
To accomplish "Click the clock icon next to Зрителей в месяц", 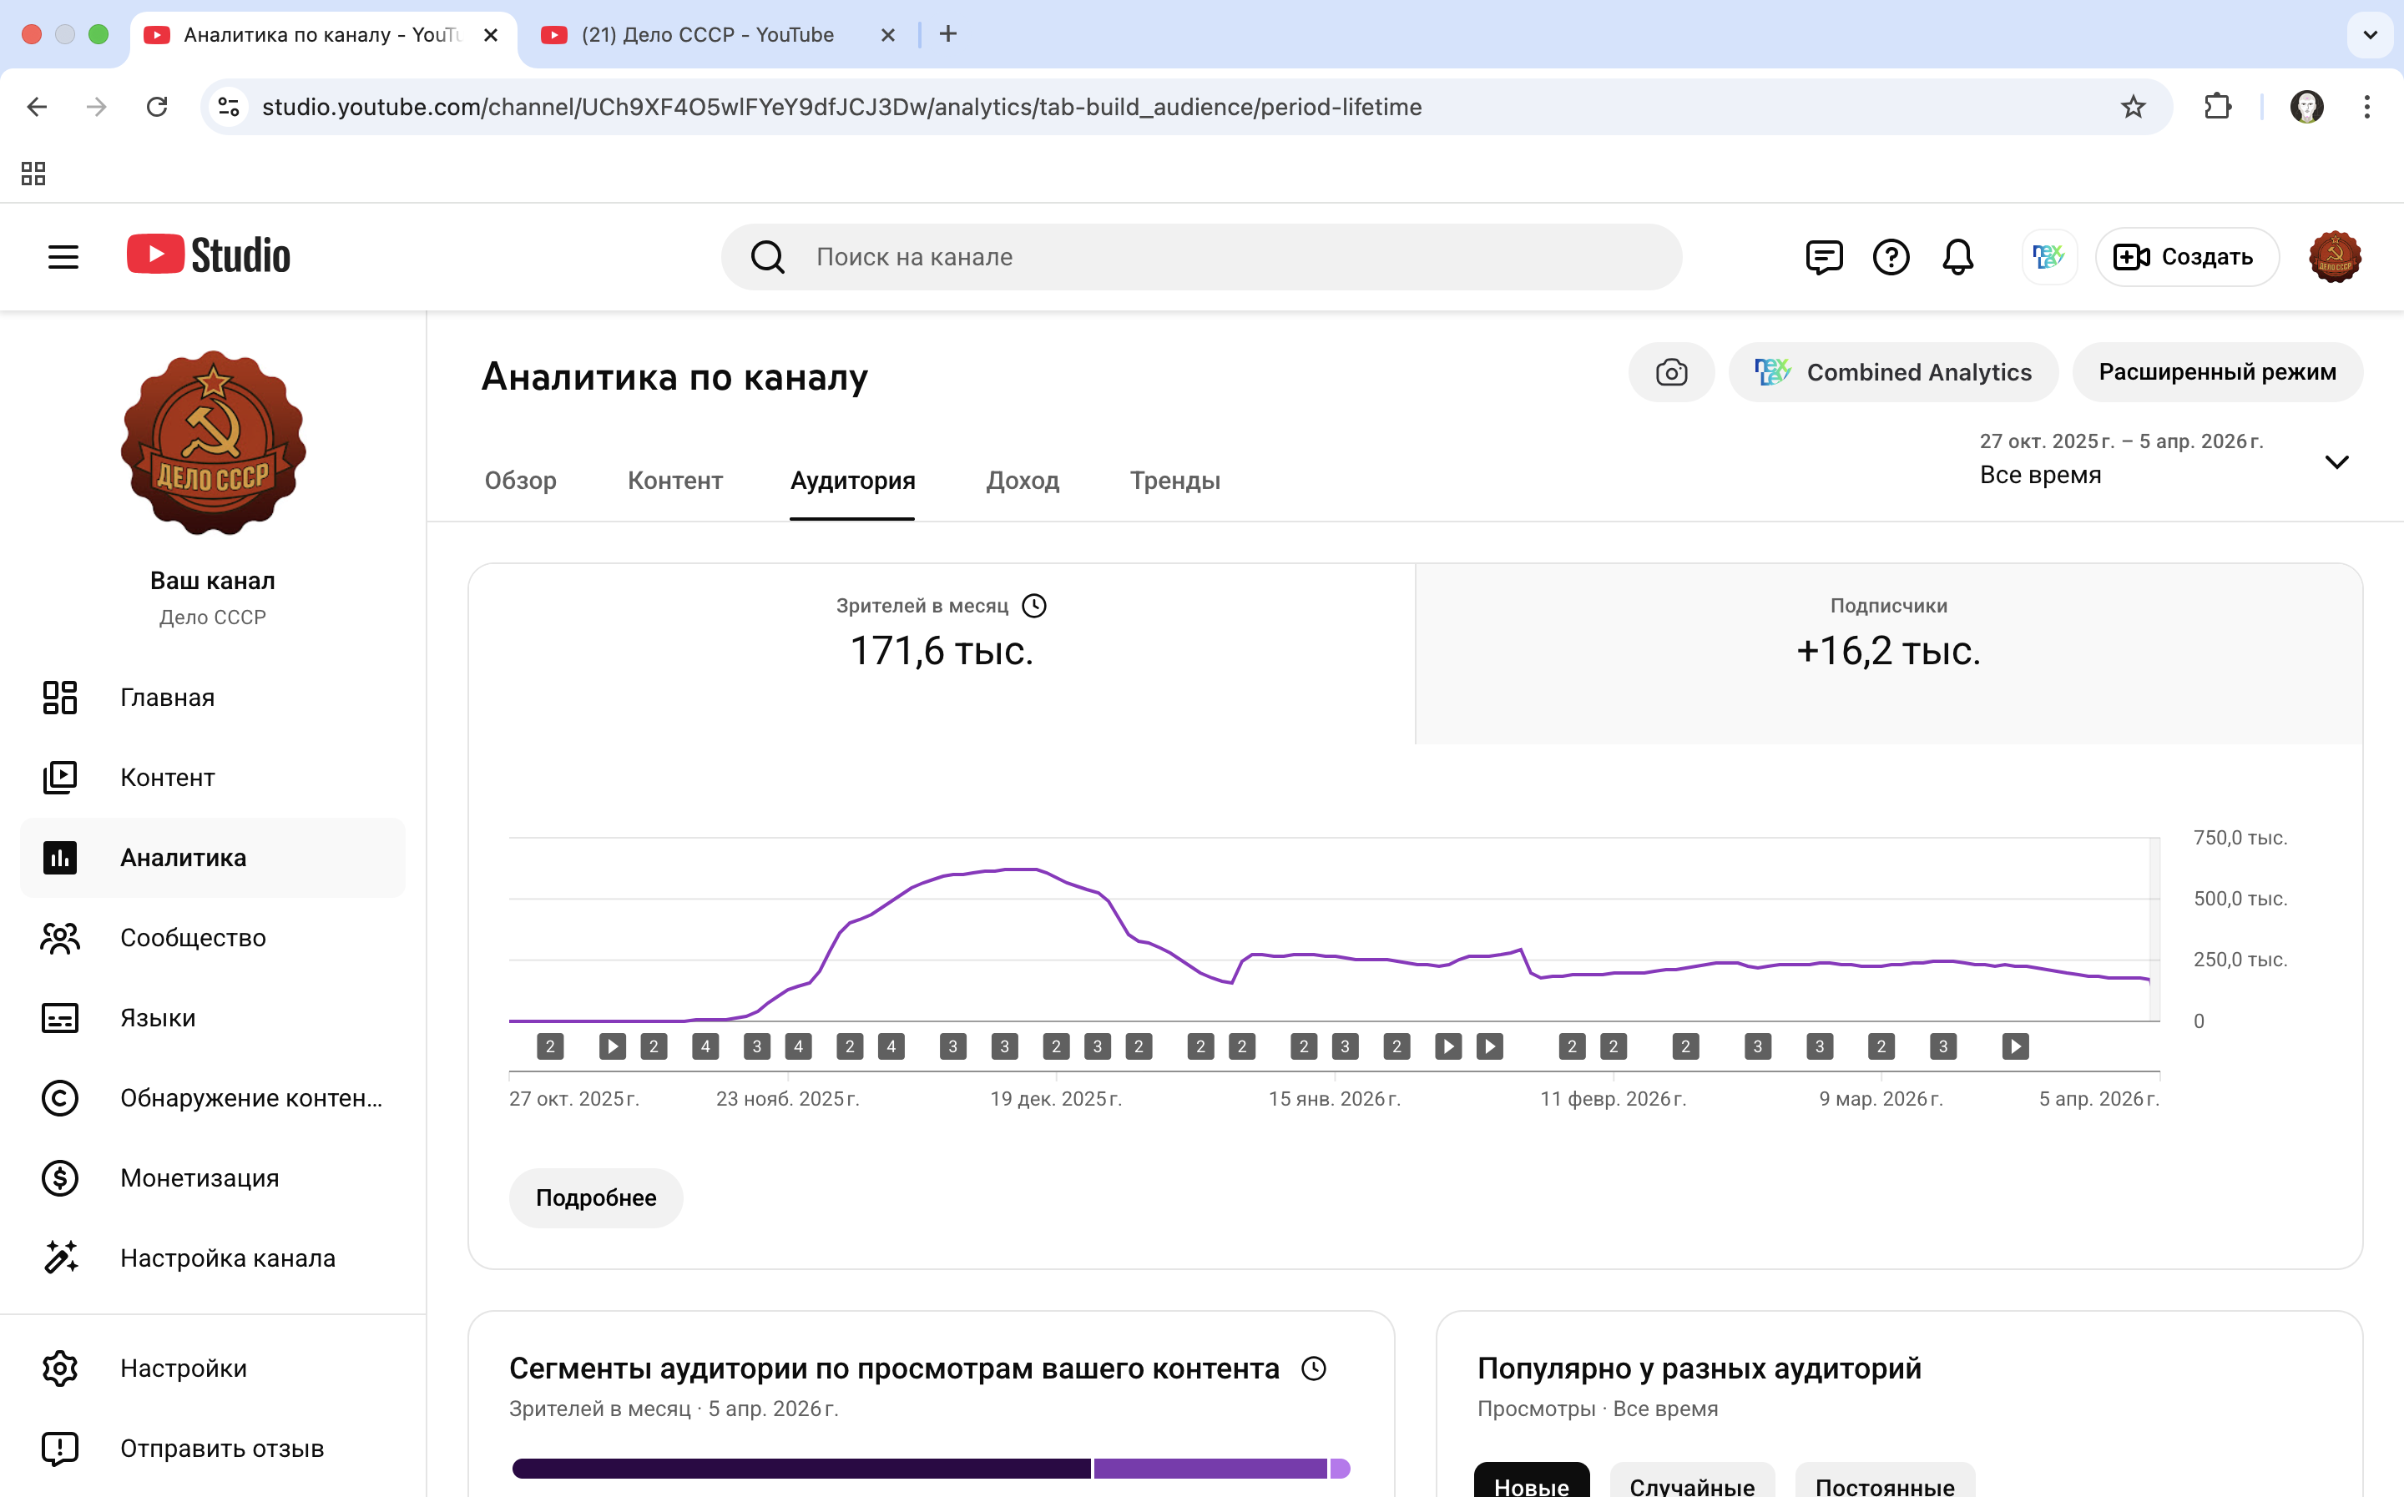I will pos(1033,606).
